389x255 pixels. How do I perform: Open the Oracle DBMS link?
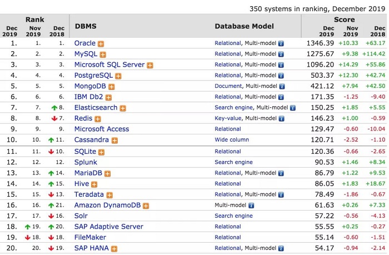pyautogui.click(x=85, y=43)
